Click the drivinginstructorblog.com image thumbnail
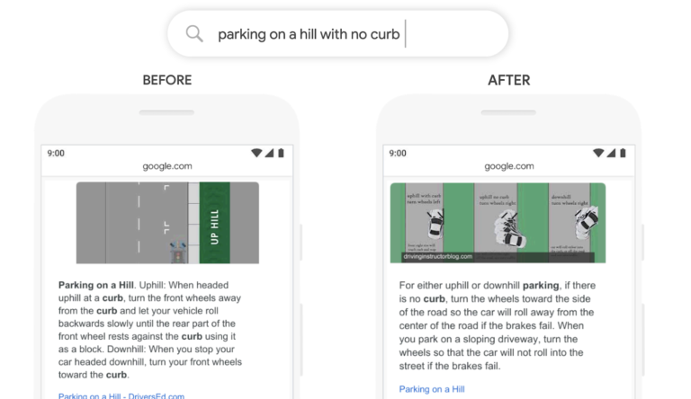Screen dimensions: 691x399 [498, 223]
